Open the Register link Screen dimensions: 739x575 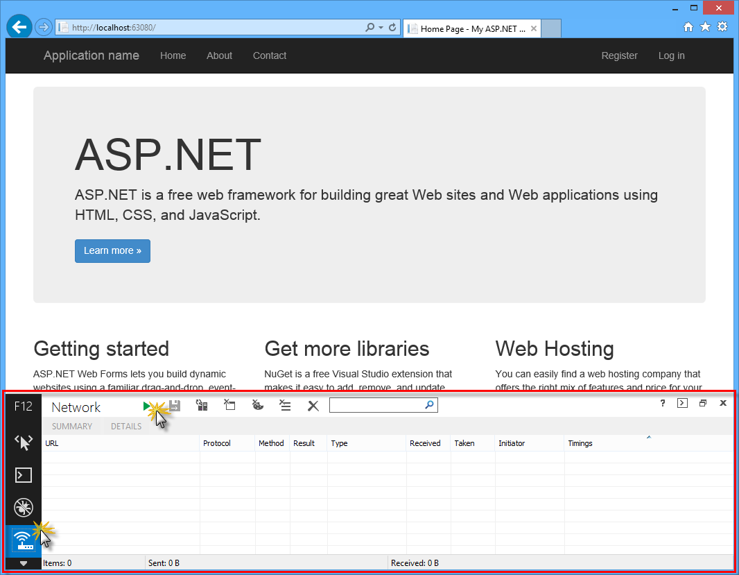[619, 55]
